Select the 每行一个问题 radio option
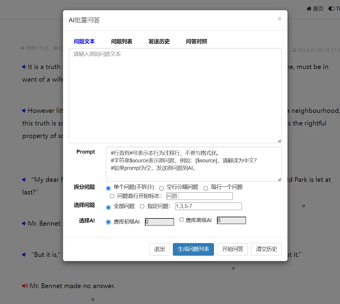 coord(206,188)
